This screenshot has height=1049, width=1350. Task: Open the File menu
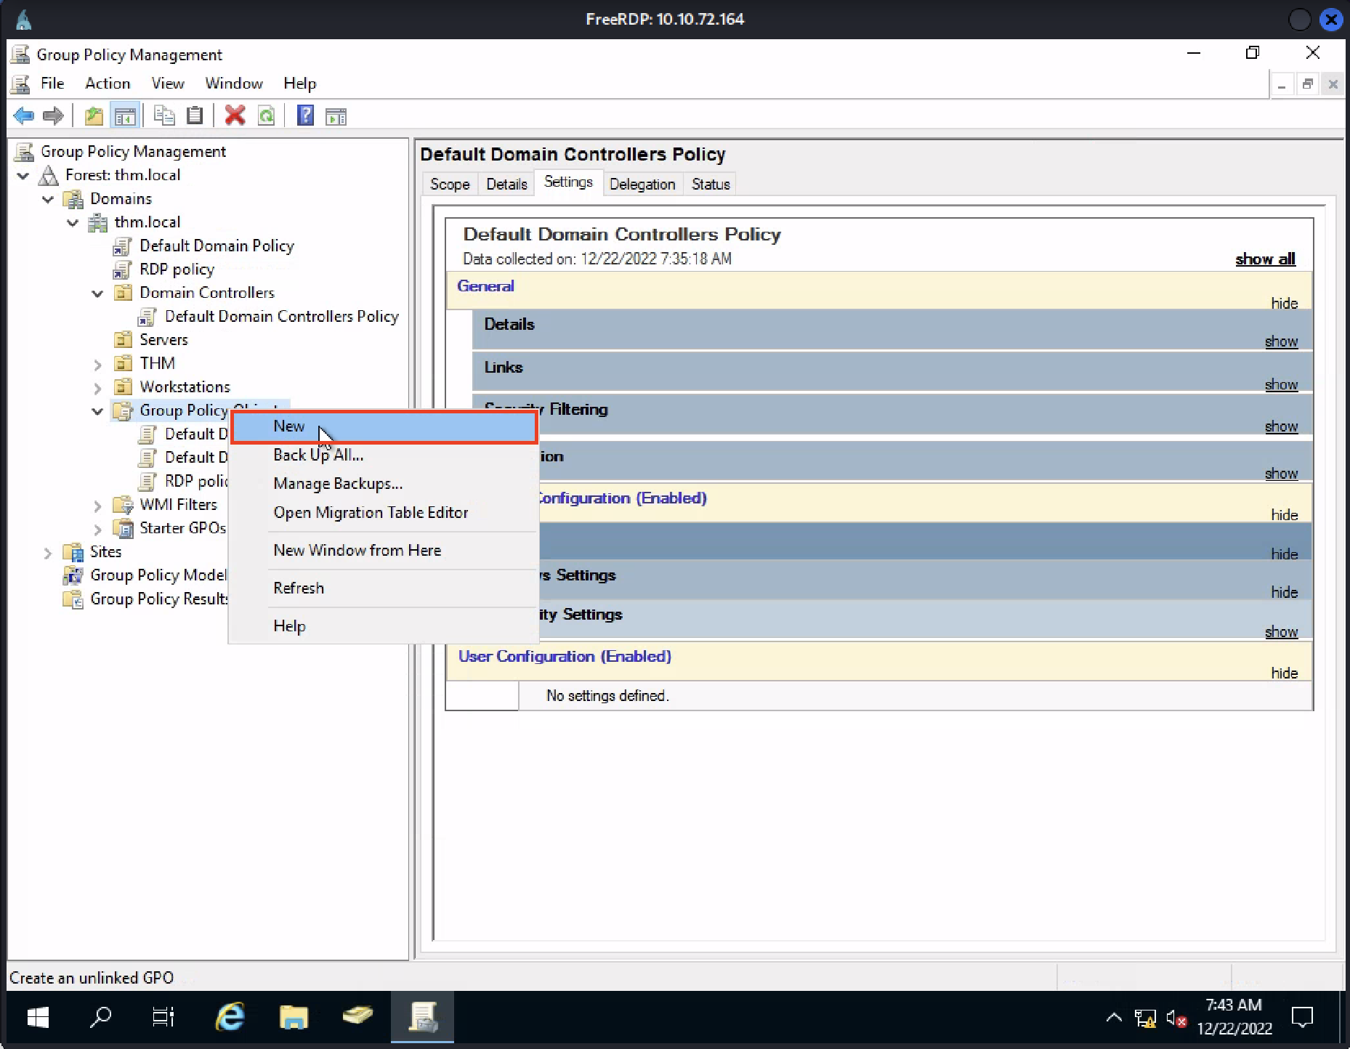click(x=52, y=84)
